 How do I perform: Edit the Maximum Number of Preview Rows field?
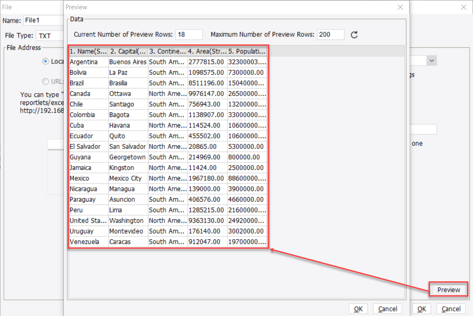[331, 34]
